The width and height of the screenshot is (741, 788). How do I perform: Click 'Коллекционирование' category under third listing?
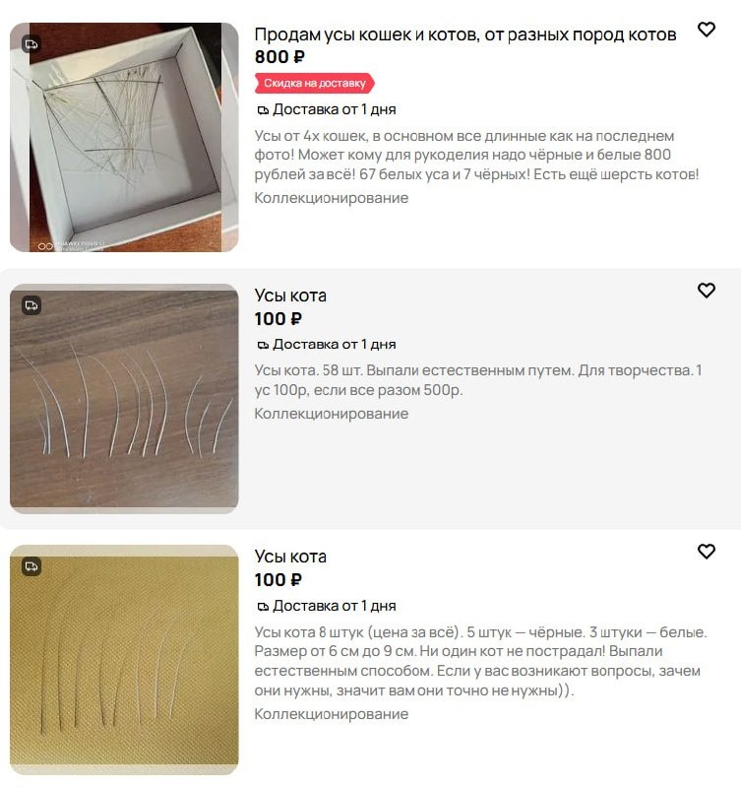(x=332, y=714)
